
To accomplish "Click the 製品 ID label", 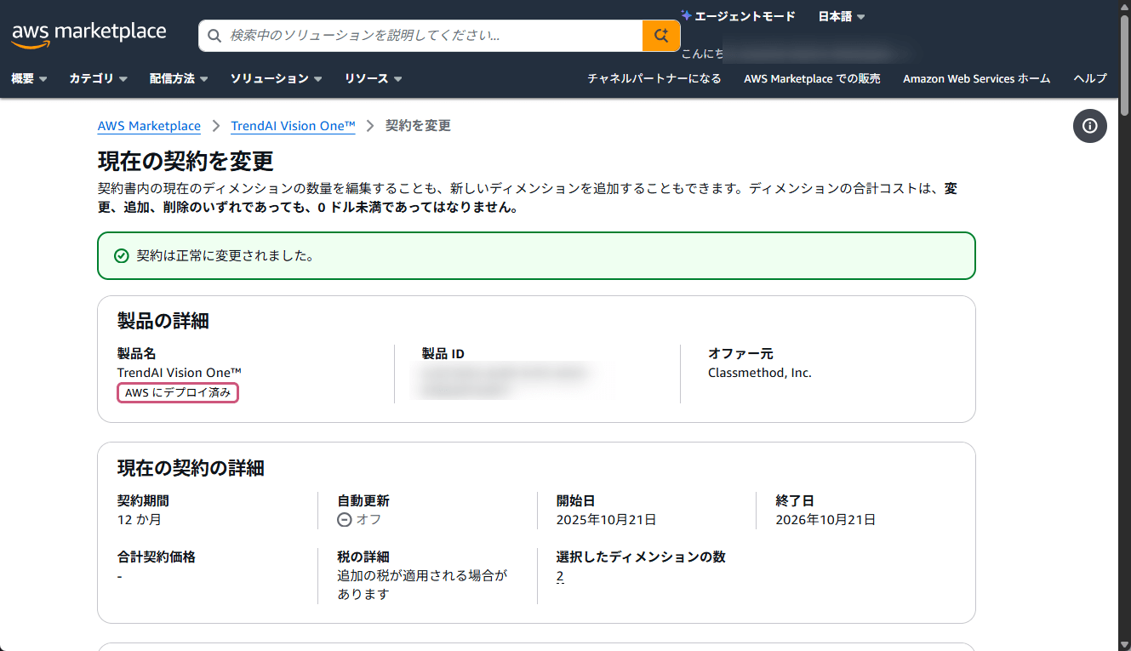I will (x=443, y=354).
